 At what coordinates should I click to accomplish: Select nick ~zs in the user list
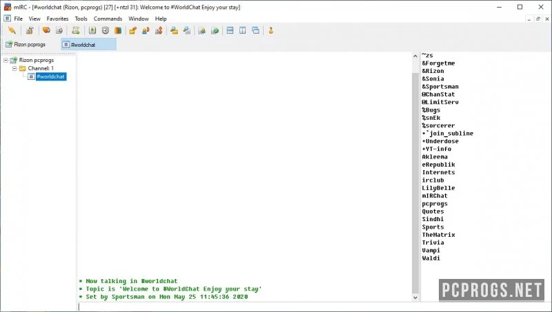point(427,56)
